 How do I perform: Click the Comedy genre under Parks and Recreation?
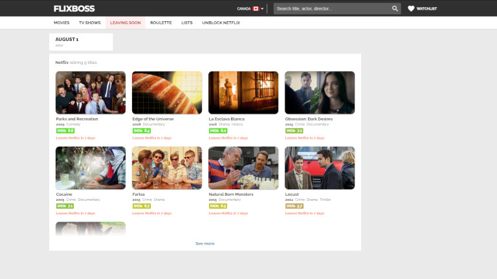(x=73, y=124)
